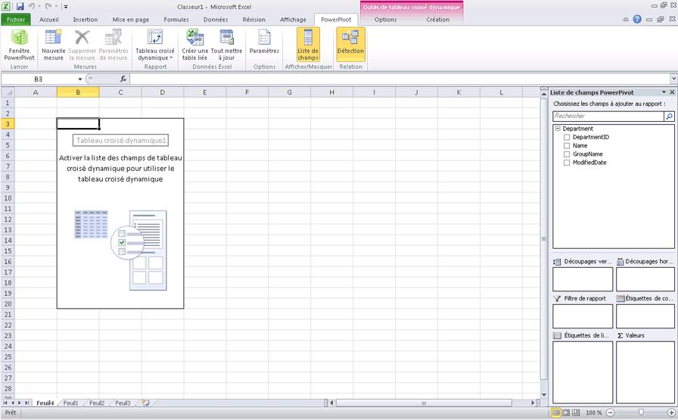Toggle the Liste de champs button
The width and height of the screenshot is (678, 420).
(x=308, y=45)
